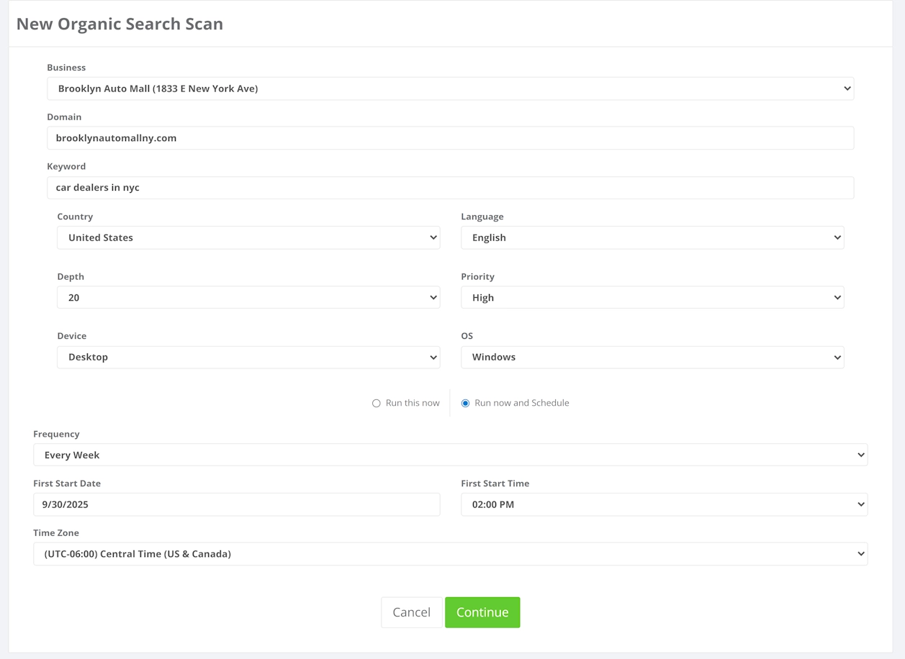The height and width of the screenshot is (659, 905).
Task: Expand the Depth dropdown
Action: [248, 297]
